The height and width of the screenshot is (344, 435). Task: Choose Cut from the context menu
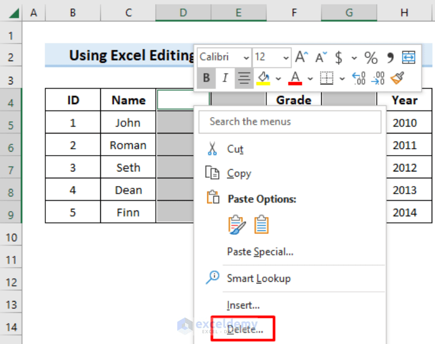290,149
